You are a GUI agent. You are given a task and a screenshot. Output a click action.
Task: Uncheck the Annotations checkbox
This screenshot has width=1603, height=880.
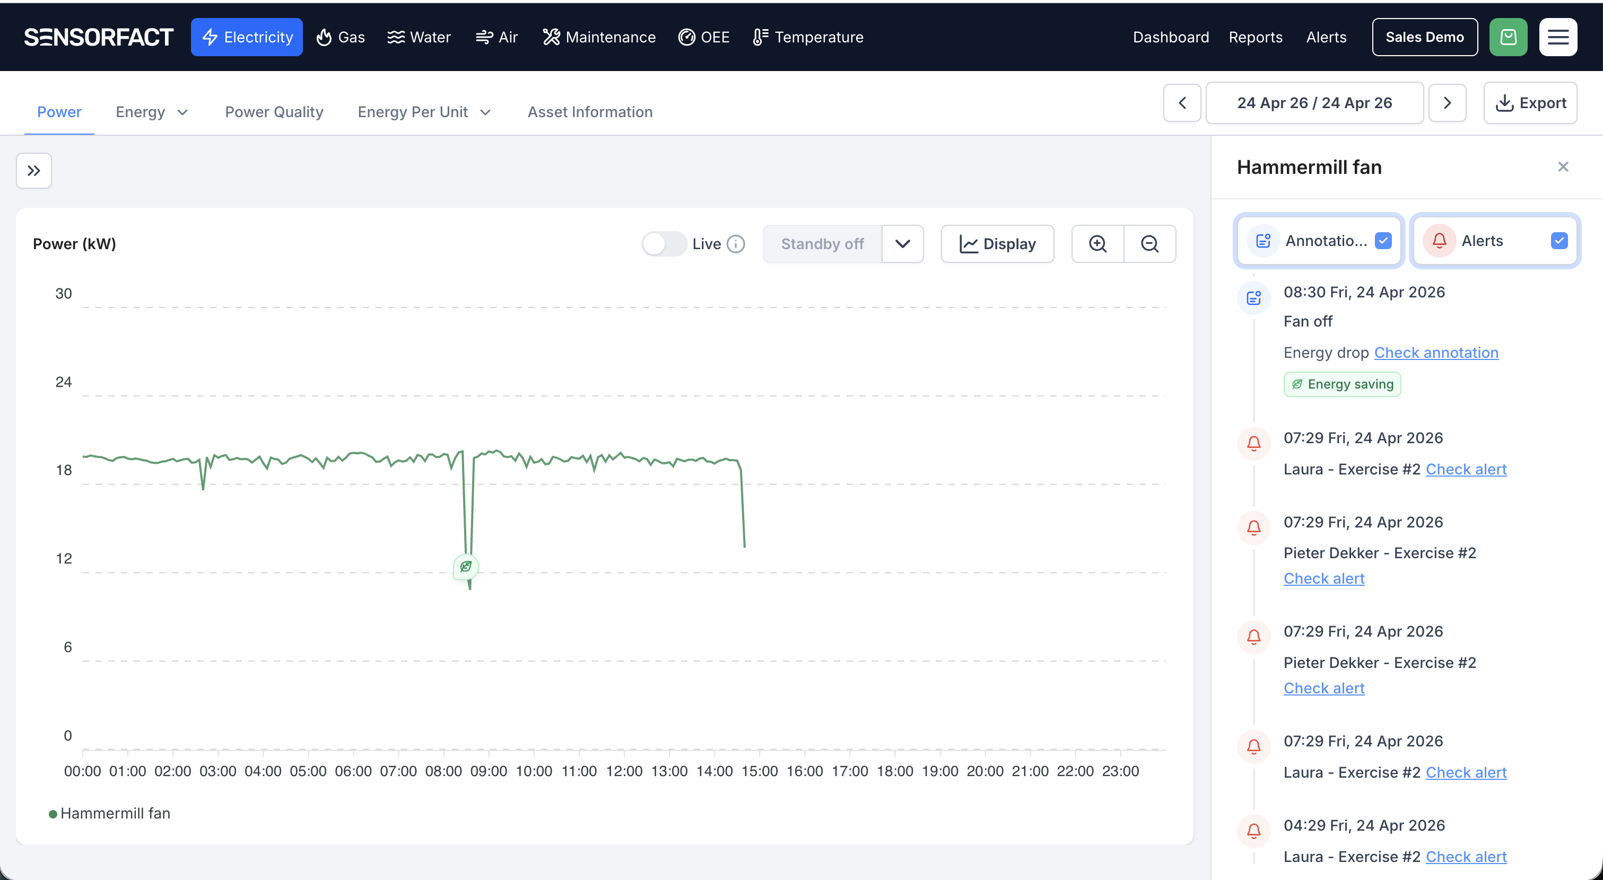[x=1383, y=241]
